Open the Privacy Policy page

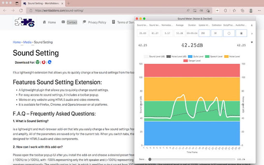[x=97, y=22]
